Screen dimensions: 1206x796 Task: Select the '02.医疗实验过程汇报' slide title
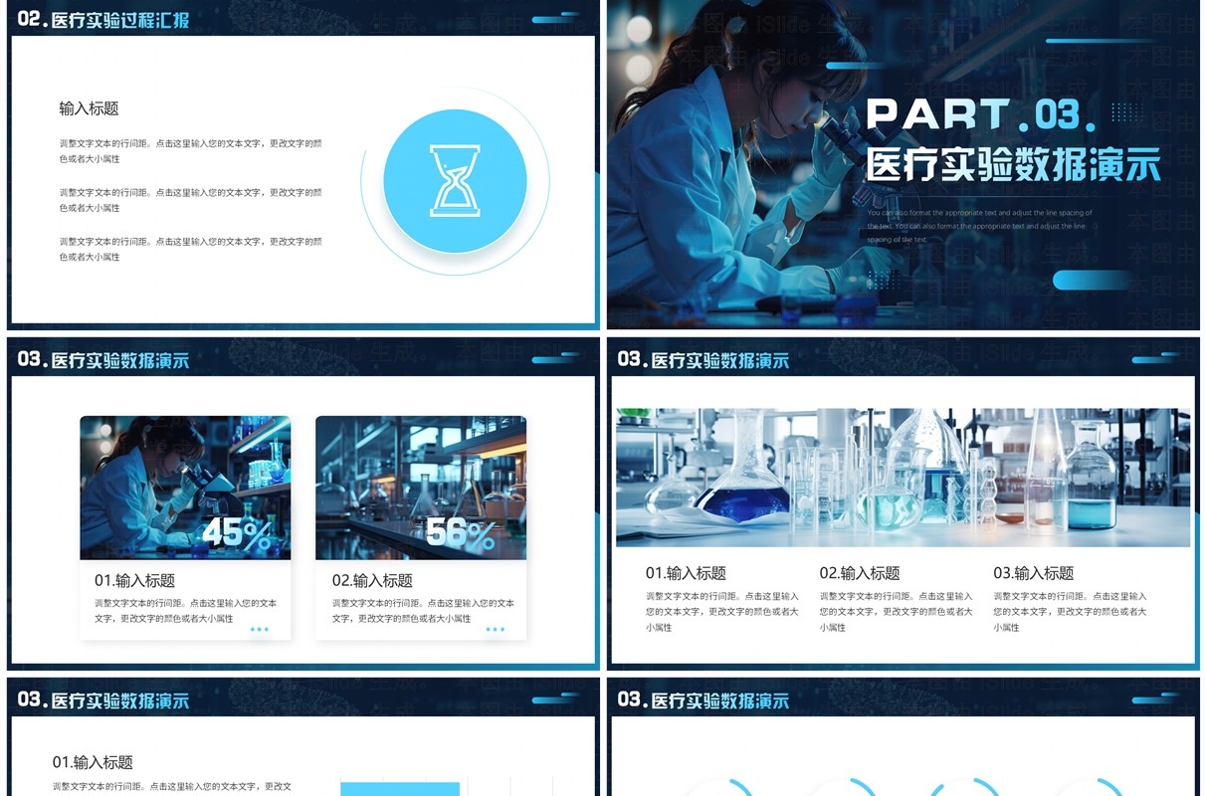tap(103, 19)
